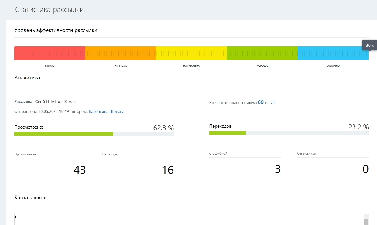The height and width of the screenshot is (225, 377).
Task: Select the yellow НОРМАЛЬНО segment of the scale
Action: point(192,53)
